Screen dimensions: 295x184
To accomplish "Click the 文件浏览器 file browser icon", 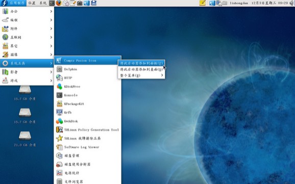I will pyautogui.click(x=59, y=181).
